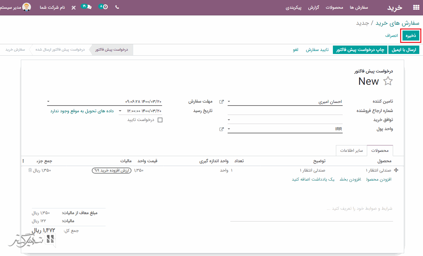Delete the product line with trash icon

coord(30,170)
